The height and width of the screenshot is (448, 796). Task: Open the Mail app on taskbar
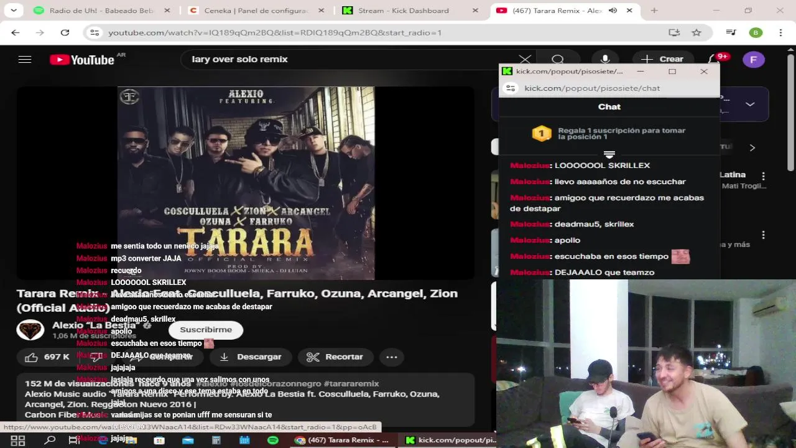188,441
